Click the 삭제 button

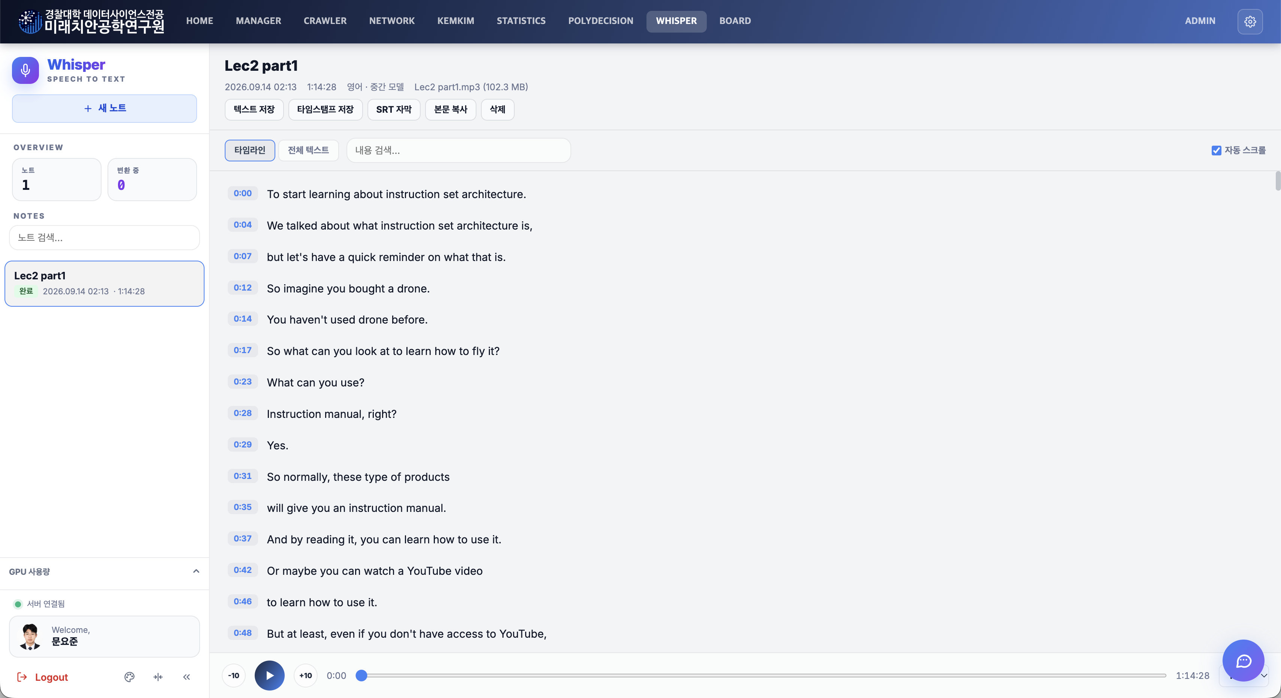click(497, 109)
